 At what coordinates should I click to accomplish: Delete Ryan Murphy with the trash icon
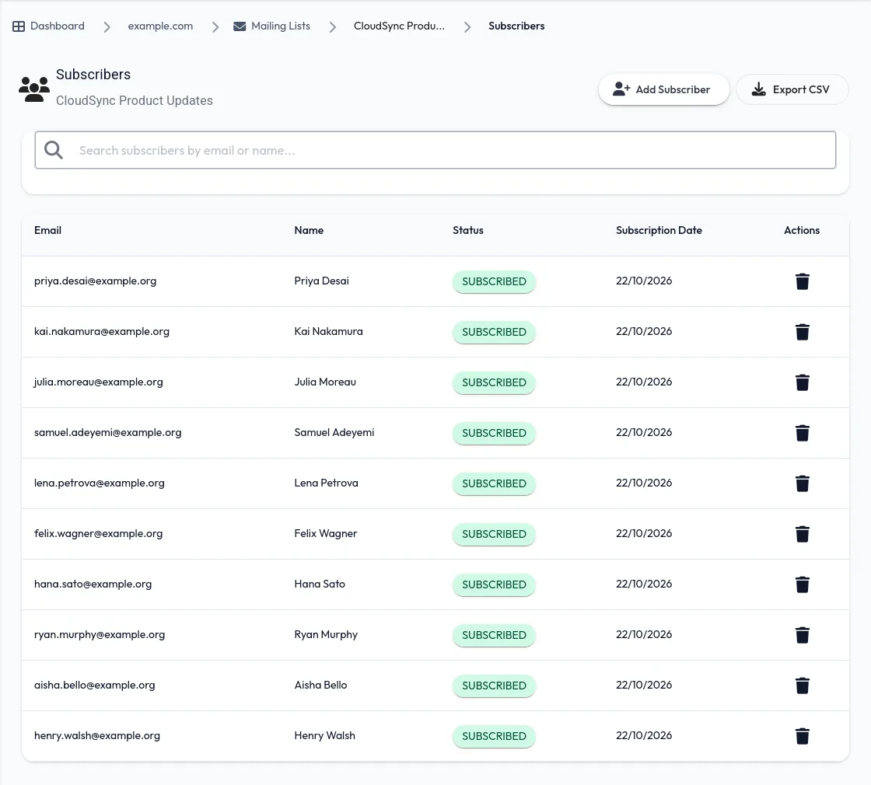(802, 635)
